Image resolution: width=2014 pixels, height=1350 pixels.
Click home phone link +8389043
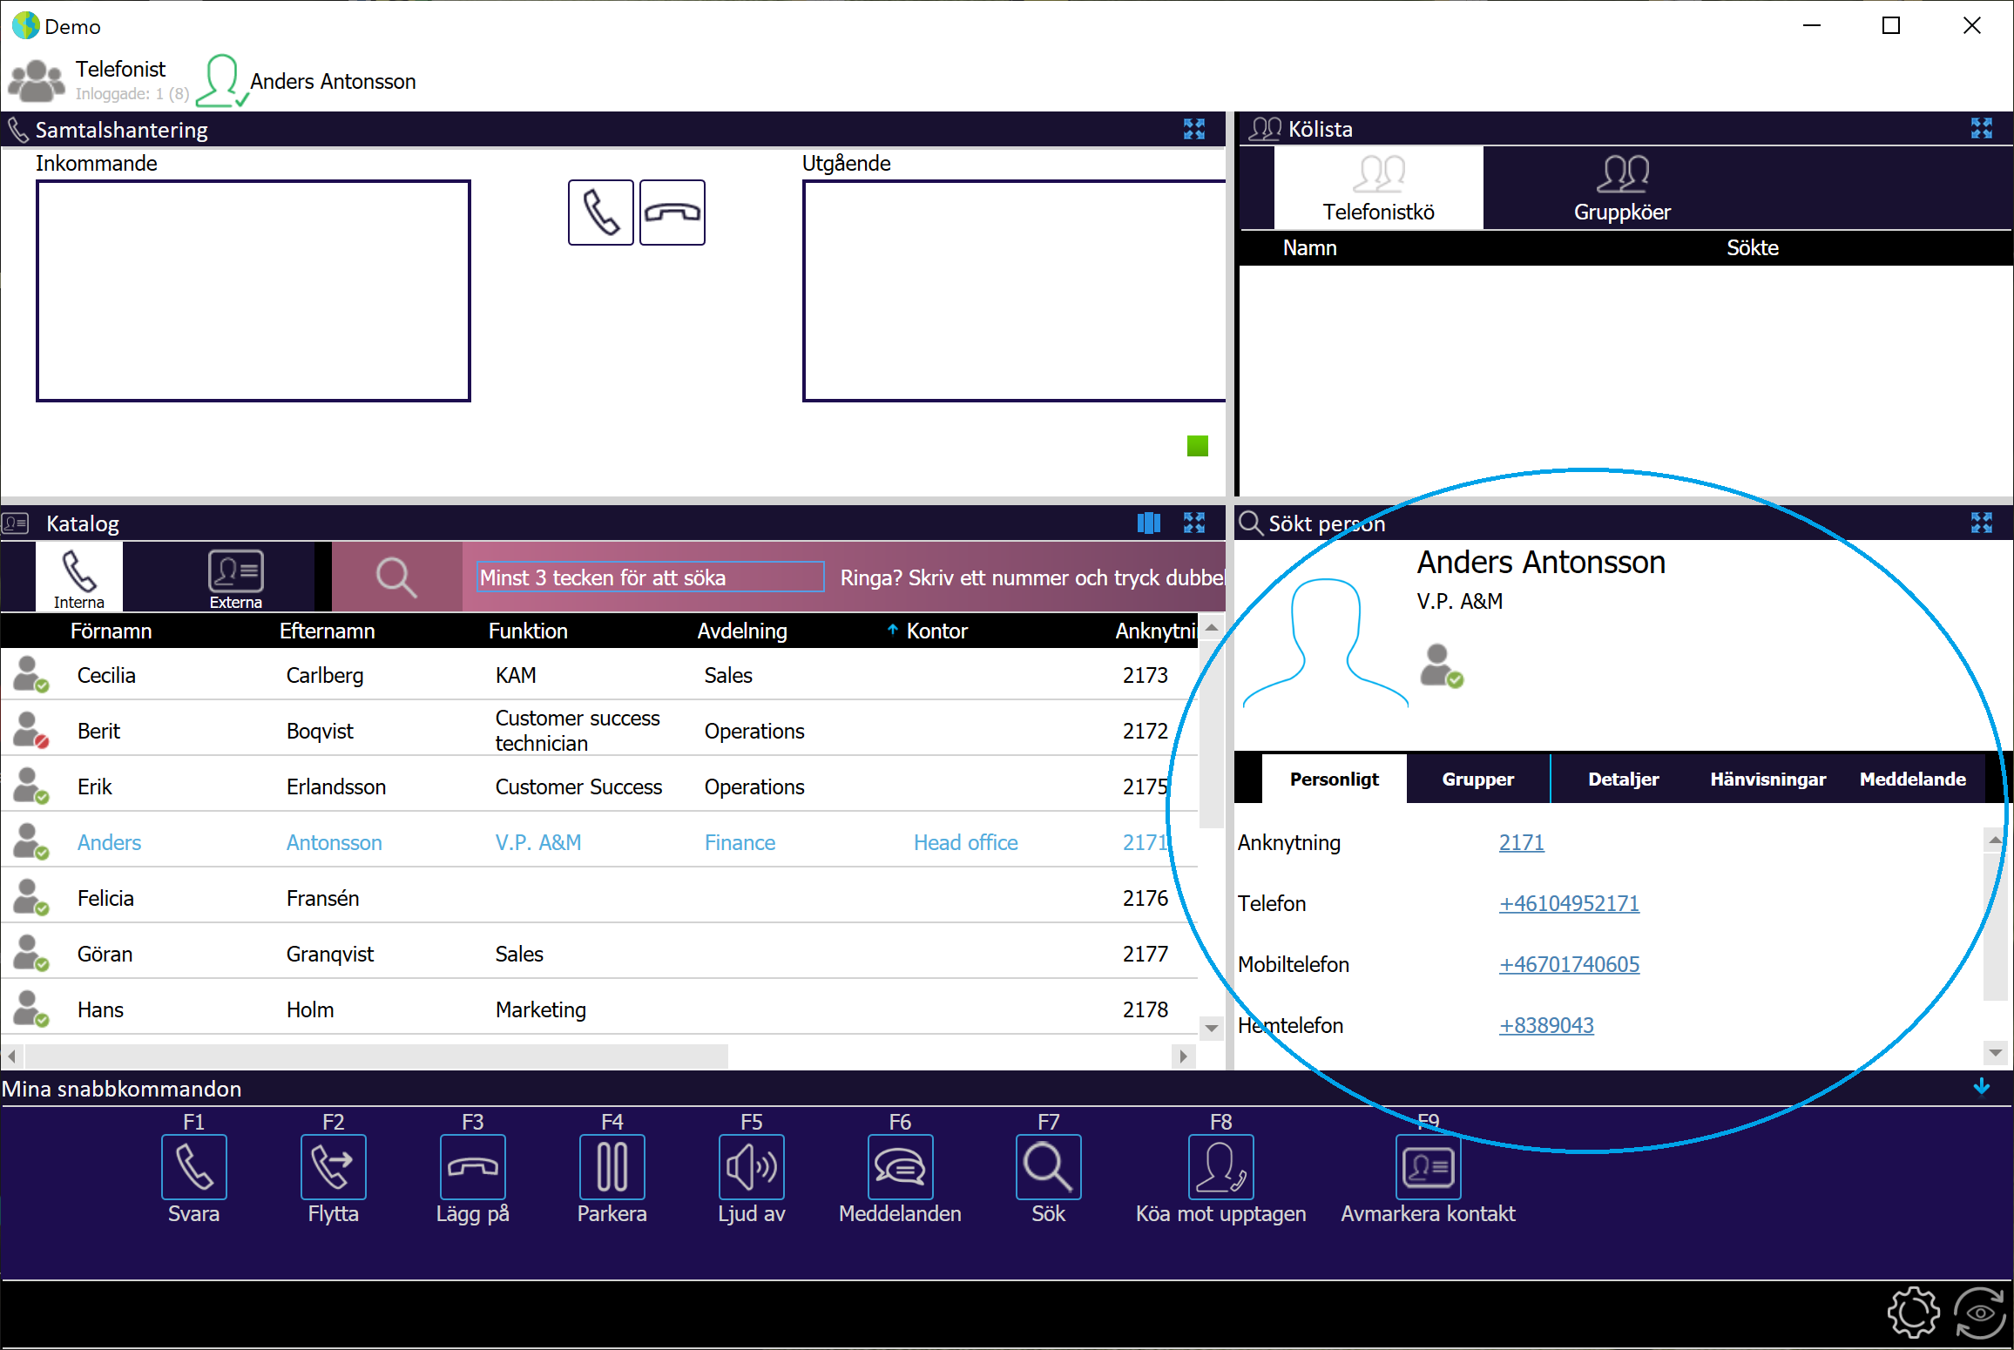coord(1546,1025)
